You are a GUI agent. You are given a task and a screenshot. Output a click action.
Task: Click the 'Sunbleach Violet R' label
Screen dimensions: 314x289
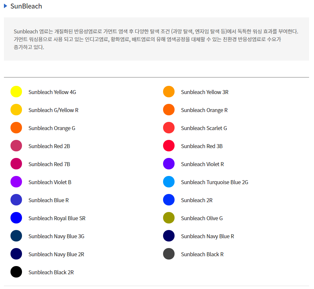[x=202, y=164]
